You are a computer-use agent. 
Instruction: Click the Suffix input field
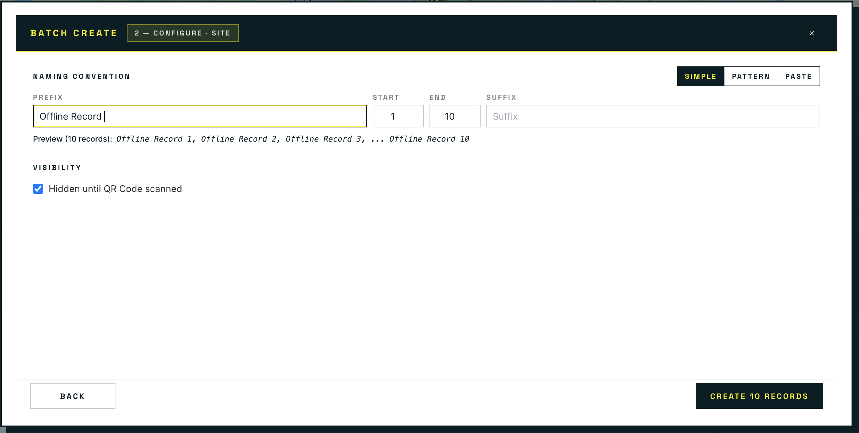(653, 116)
